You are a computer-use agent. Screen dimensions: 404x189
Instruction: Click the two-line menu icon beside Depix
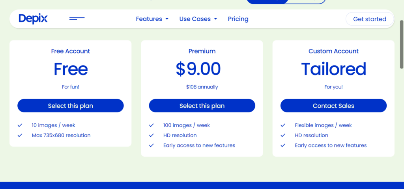click(77, 18)
